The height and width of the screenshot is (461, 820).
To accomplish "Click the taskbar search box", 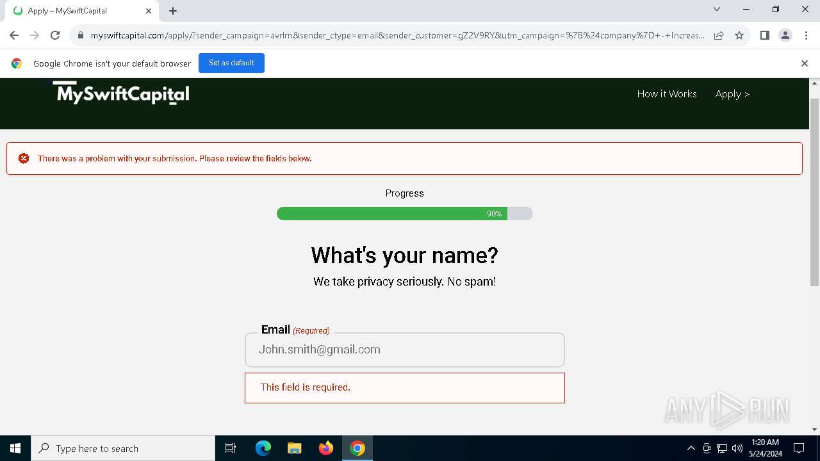I will [x=123, y=448].
